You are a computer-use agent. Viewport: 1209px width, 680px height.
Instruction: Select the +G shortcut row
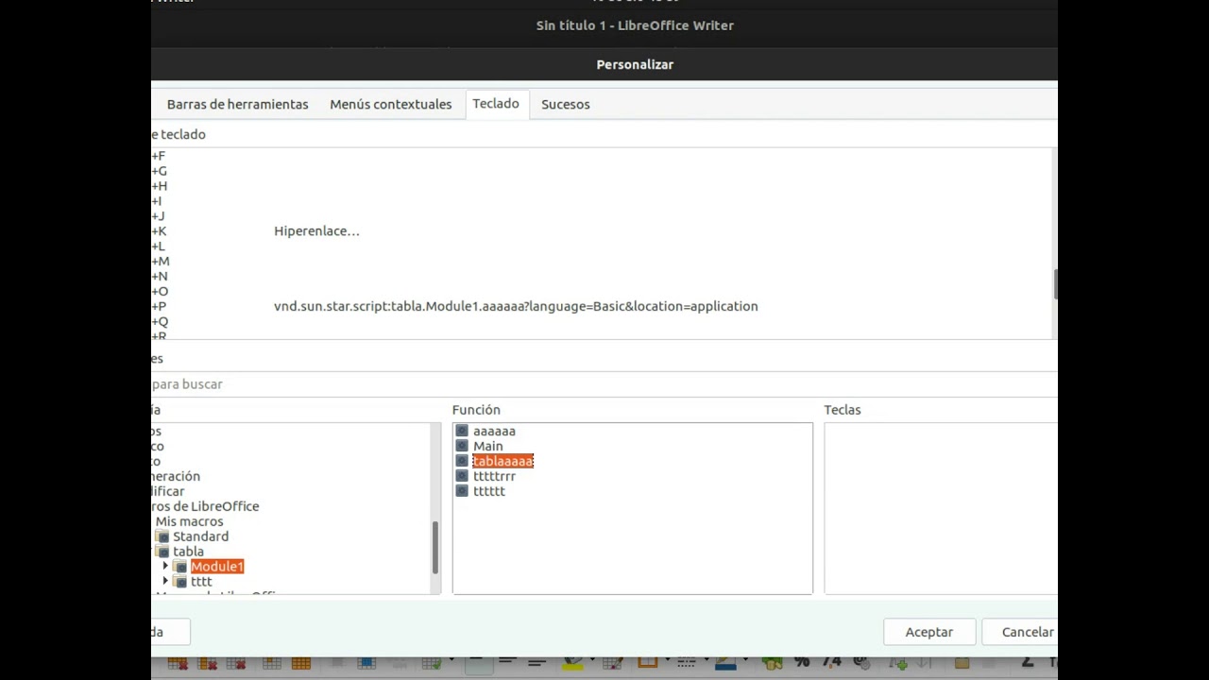point(601,170)
